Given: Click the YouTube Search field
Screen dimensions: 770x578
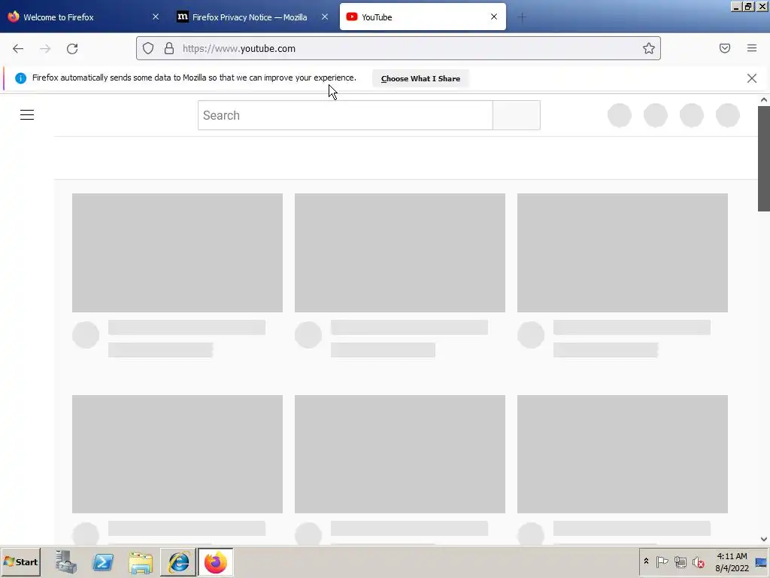Looking at the screenshot, I should pos(345,115).
